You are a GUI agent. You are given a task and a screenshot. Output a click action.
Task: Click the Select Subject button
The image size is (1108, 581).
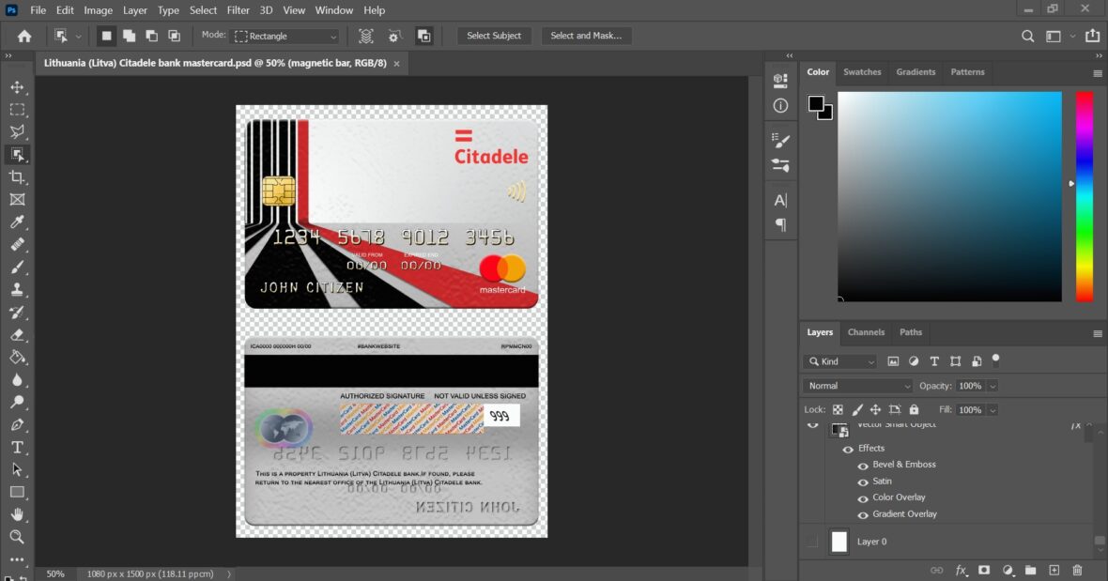point(494,35)
